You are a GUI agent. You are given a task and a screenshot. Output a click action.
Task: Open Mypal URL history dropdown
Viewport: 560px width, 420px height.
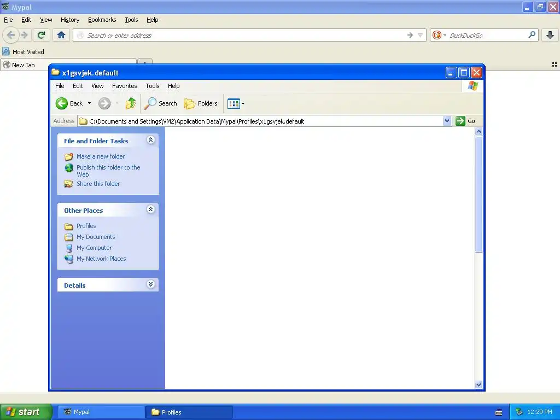(421, 36)
